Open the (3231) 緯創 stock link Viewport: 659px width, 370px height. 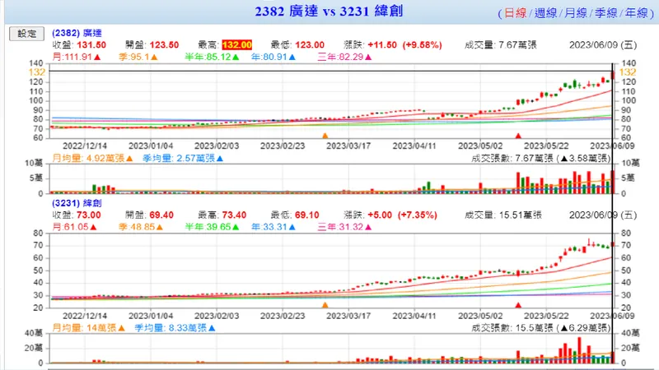point(77,203)
